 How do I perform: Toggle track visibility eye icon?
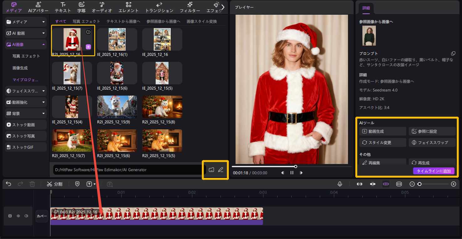click(18, 216)
